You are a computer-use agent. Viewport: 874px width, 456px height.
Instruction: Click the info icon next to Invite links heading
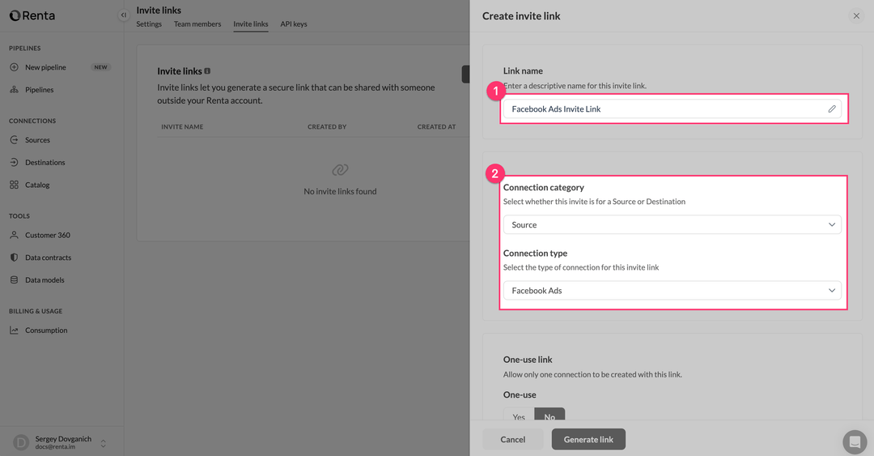click(207, 71)
